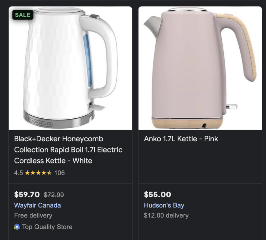The height and width of the screenshot is (240, 266).
Task: Click the green SALE badge
Action: [x=23, y=15]
